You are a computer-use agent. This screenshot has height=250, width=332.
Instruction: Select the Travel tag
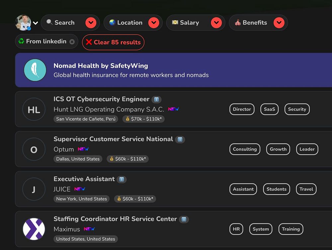pyautogui.click(x=306, y=189)
